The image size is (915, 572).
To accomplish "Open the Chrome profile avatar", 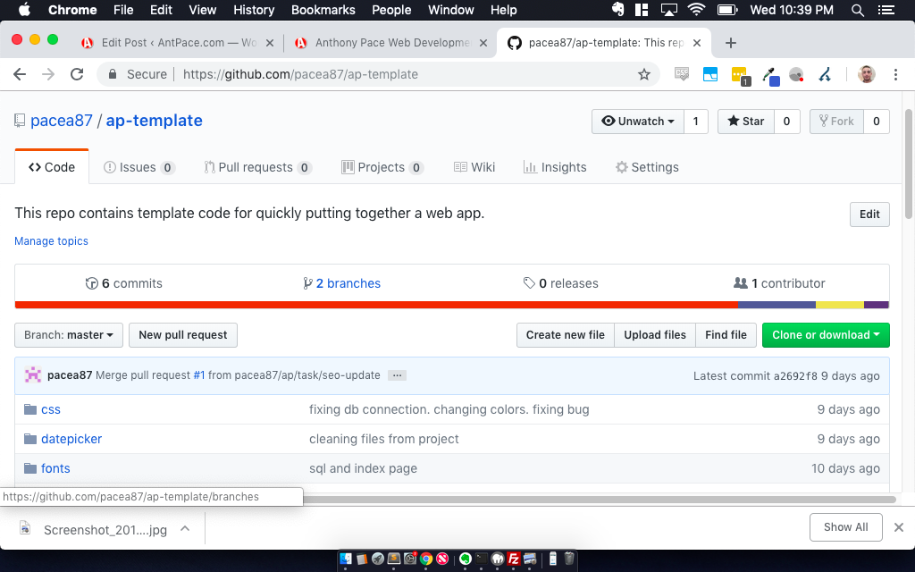I will (x=866, y=74).
